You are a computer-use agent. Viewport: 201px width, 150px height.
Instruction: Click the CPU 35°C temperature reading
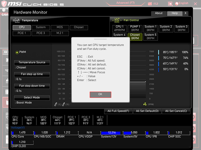pyautogui.click(x=15, y=120)
